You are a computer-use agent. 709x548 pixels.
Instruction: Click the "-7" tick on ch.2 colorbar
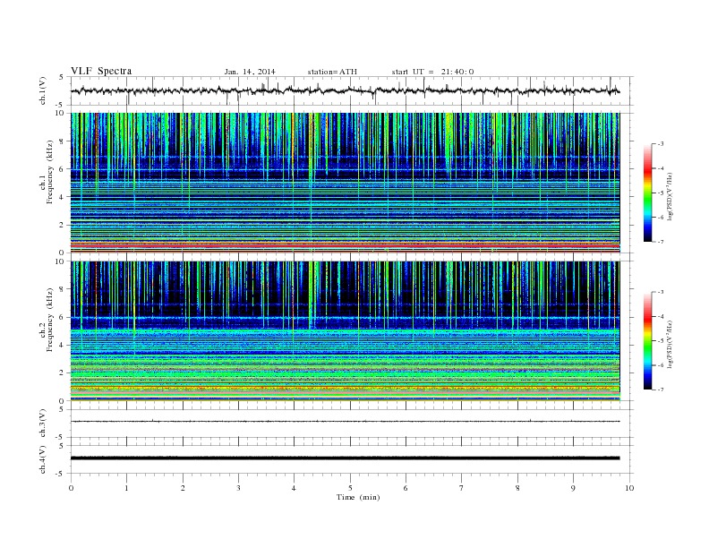(661, 390)
